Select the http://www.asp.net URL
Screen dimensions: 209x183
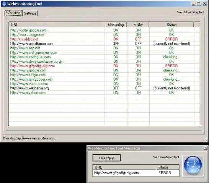[25, 48]
